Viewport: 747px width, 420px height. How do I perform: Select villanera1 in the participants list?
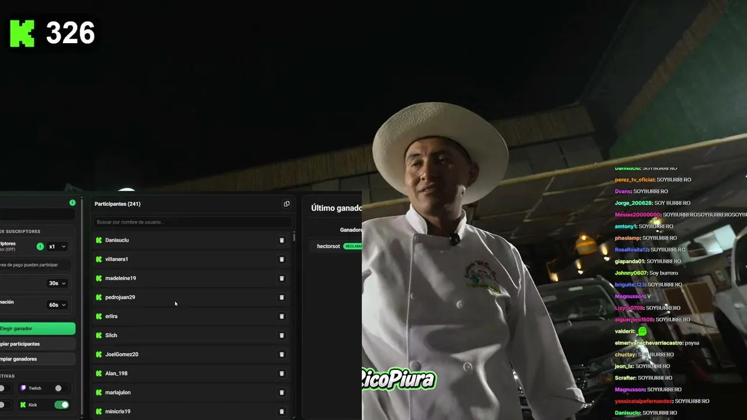(191, 260)
